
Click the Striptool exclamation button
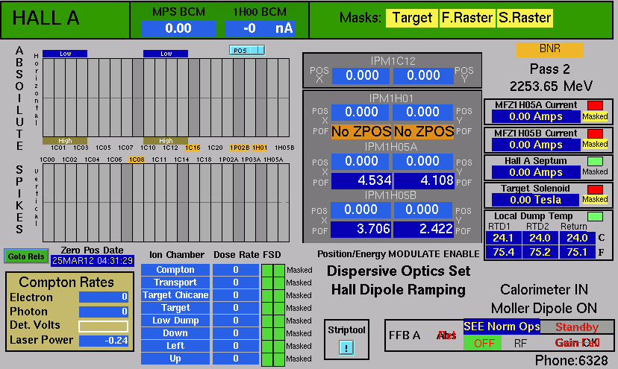(346, 347)
